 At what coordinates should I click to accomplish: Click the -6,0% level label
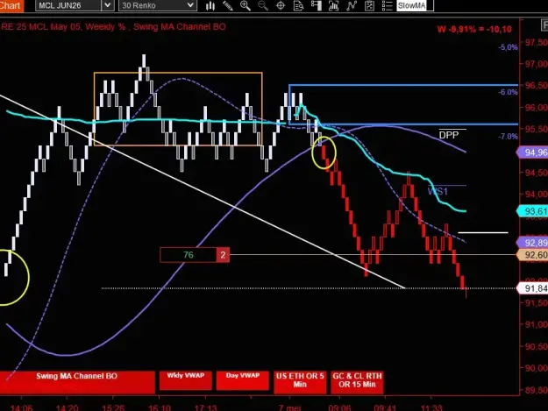(508, 92)
